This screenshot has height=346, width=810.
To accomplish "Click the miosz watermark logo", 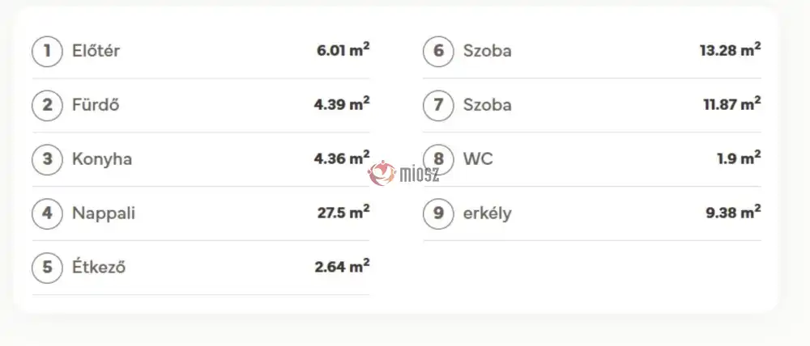I will pyautogui.click(x=404, y=173).
